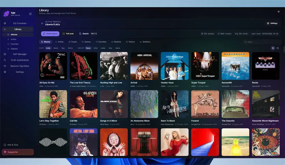The height and width of the screenshot is (165, 285).
Task: Click the FLAC Authenticity waveform icon
Action: [5, 60]
